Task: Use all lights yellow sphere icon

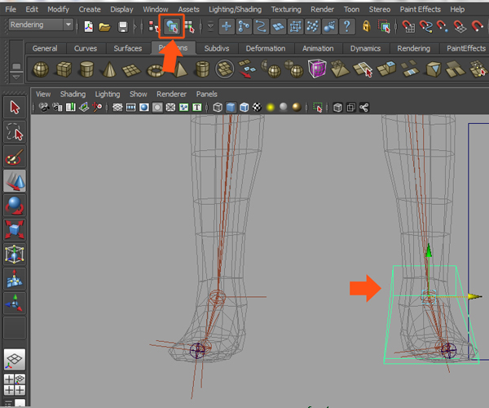Action: (271, 108)
